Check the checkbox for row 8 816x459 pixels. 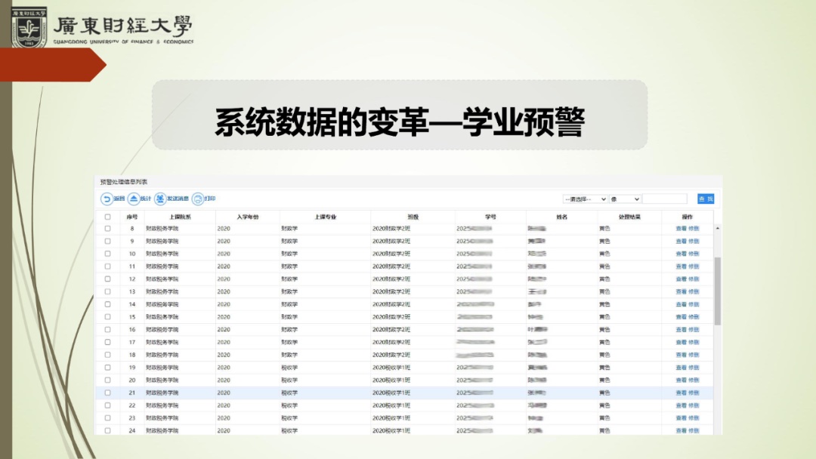click(107, 228)
